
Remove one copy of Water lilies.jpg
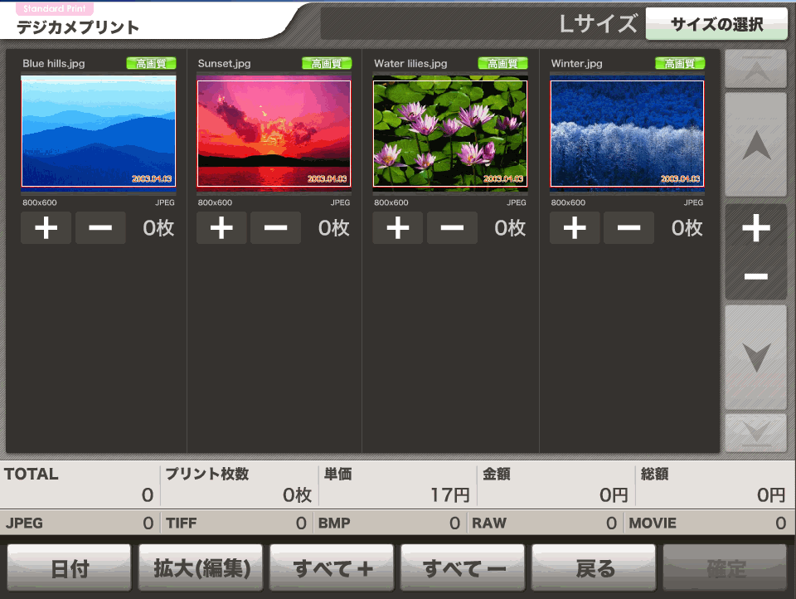click(452, 228)
